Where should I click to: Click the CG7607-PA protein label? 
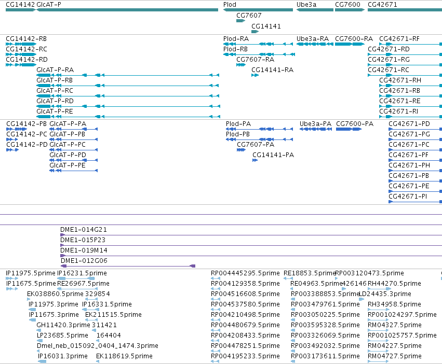[256, 145]
